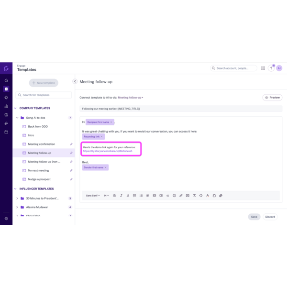Remove the Recording link tag

(x=101, y=137)
